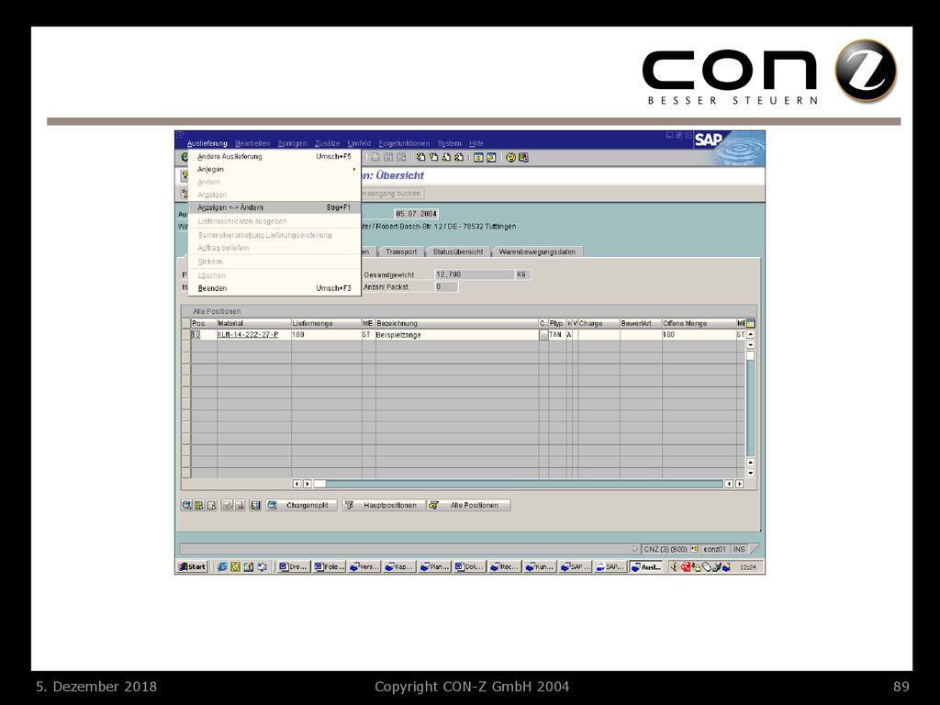This screenshot has width=940, height=705.
Task: Click the Offene Menge column header
Action: 699,323
